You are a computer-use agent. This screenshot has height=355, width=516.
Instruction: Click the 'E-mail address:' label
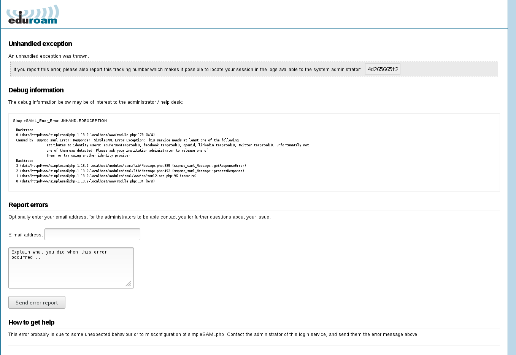click(x=26, y=235)
